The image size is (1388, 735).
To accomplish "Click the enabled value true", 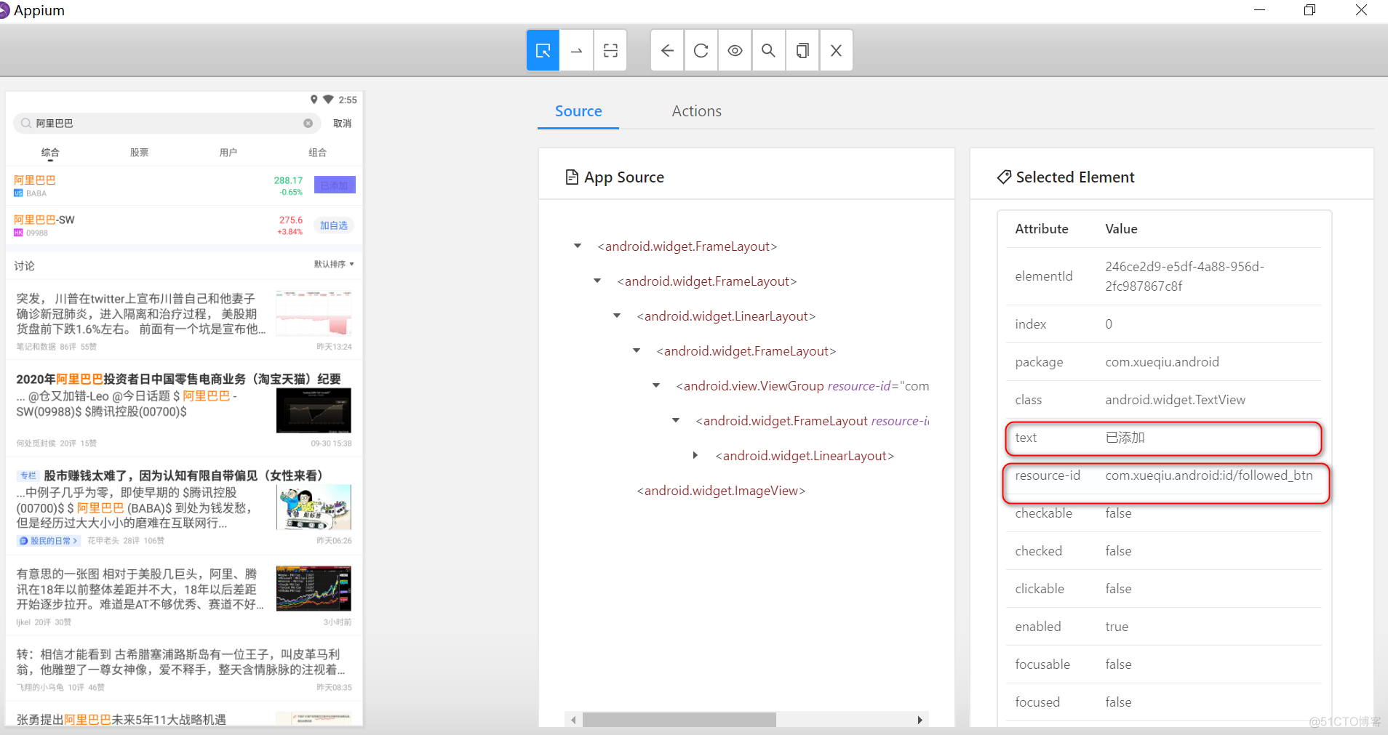I will tap(1117, 627).
